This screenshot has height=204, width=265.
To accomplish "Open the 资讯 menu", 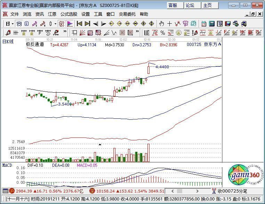I will [x=40, y=14].
